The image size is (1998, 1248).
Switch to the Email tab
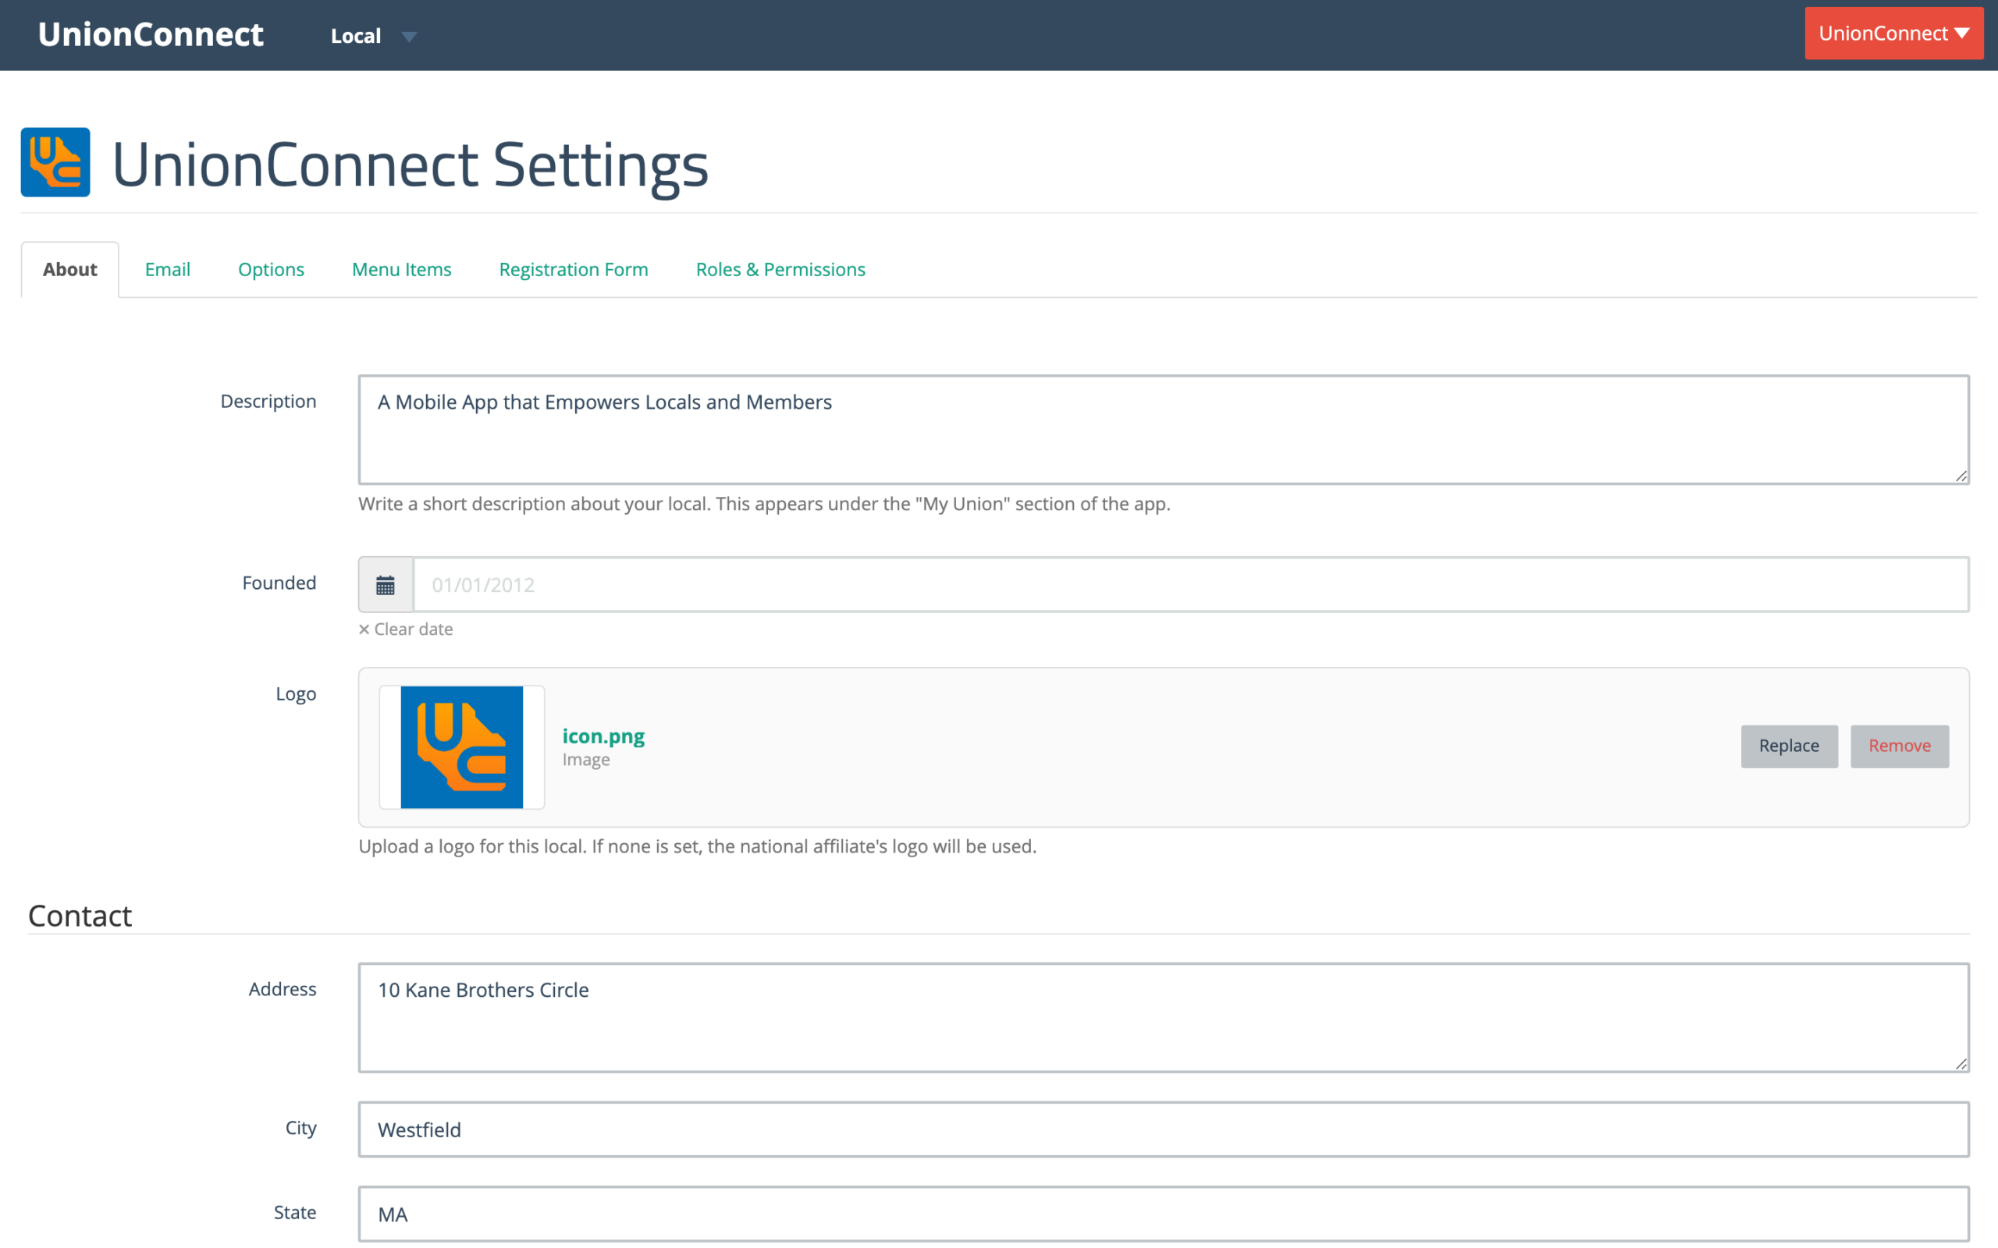[x=168, y=269]
